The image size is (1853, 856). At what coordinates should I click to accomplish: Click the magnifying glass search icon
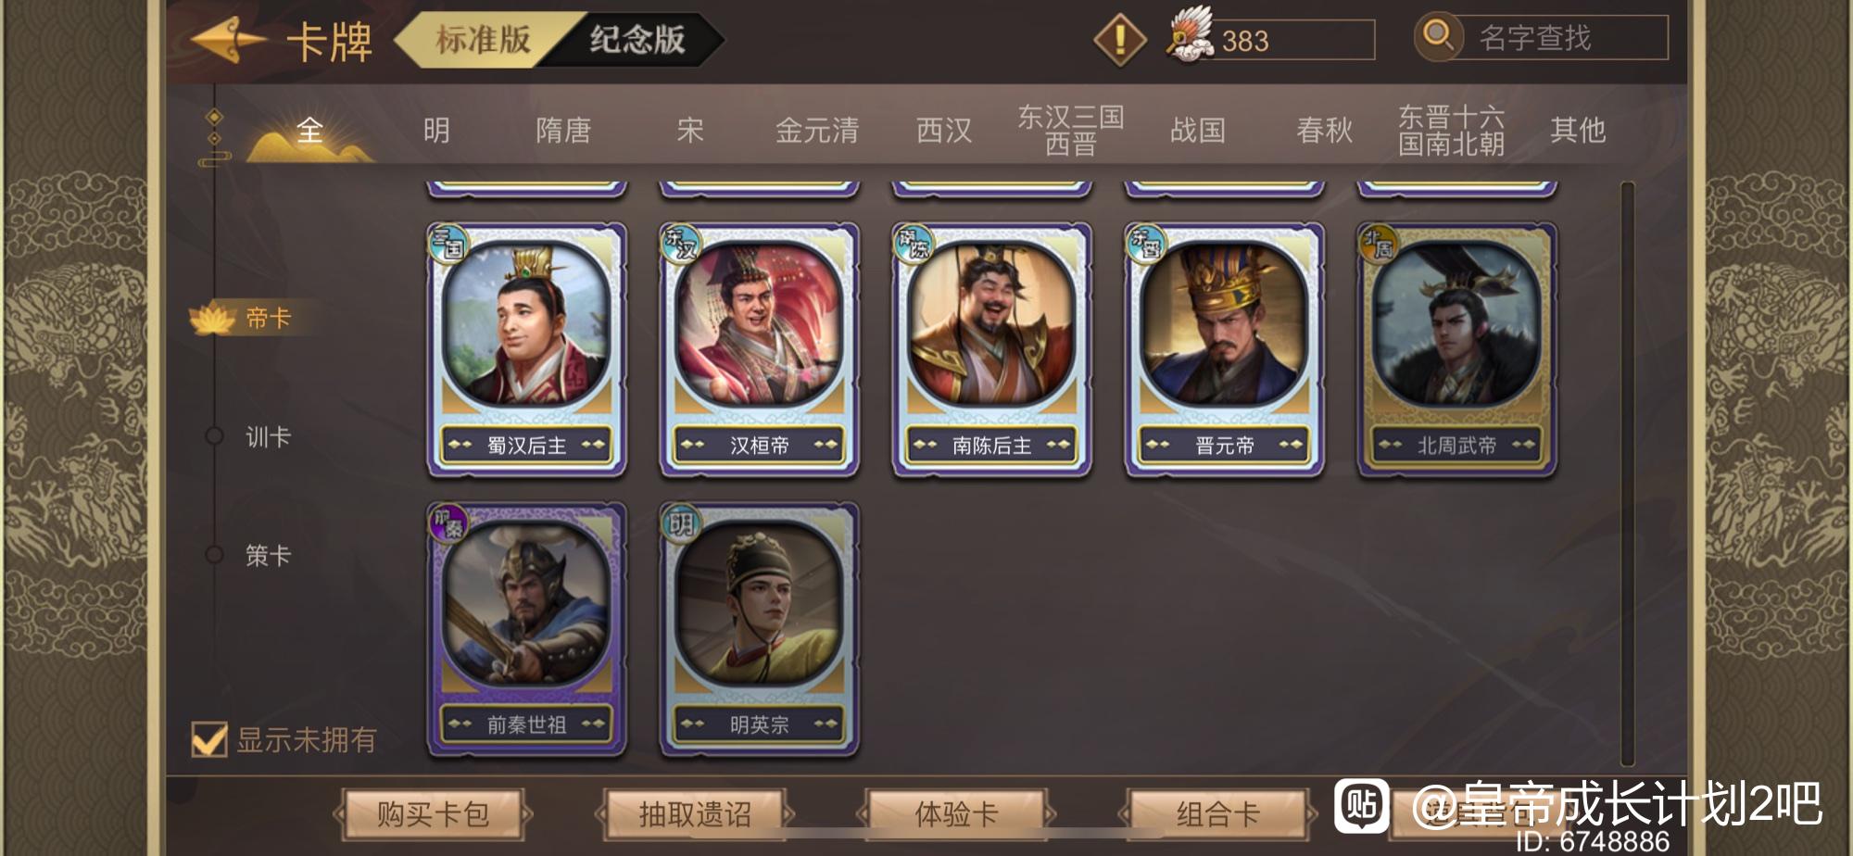[1438, 37]
